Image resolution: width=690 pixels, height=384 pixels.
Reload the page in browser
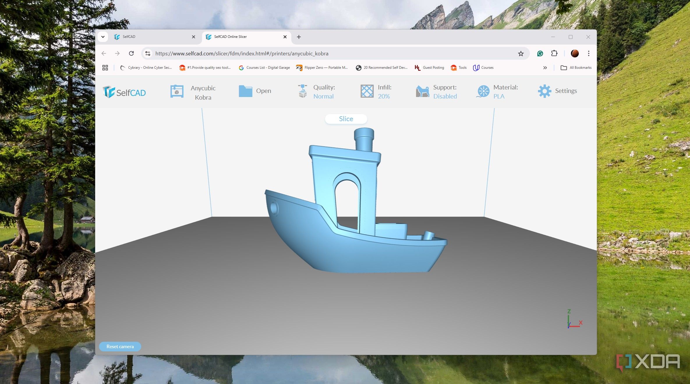(x=131, y=53)
